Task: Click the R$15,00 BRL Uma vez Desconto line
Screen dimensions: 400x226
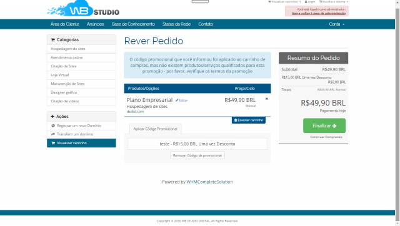Action: coord(306,77)
